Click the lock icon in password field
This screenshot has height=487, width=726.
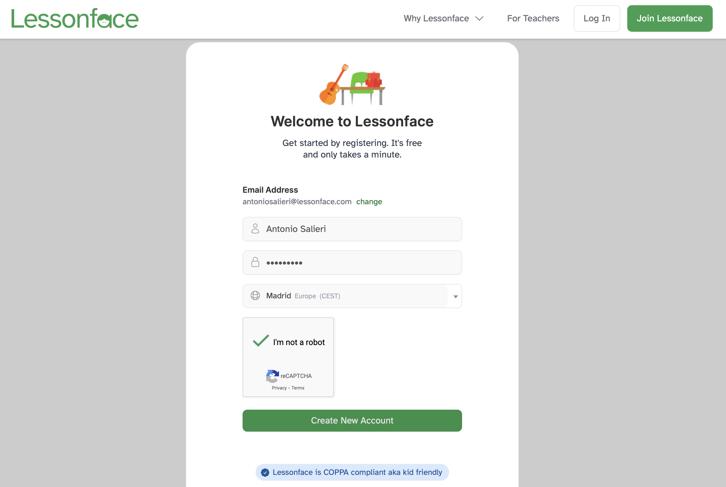click(x=255, y=263)
